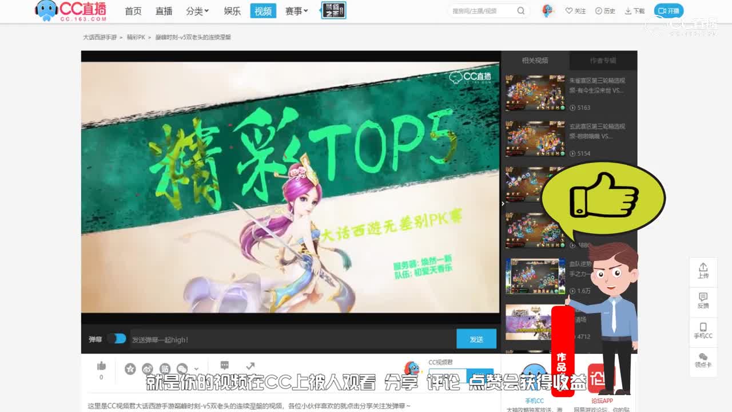Open related video thumbnail with 5154 views
The height and width of the screenshot is (412, 732).
point(535,138)
